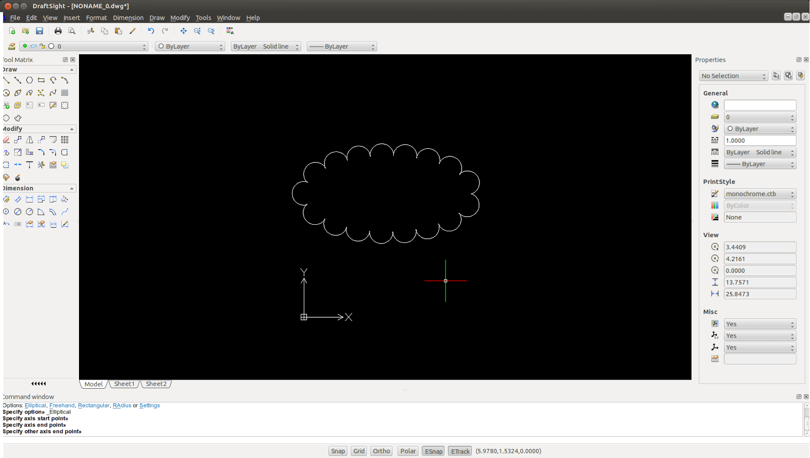
Task: Open the monochrome.ctb print style dropdown
Action: coord(760,194)
